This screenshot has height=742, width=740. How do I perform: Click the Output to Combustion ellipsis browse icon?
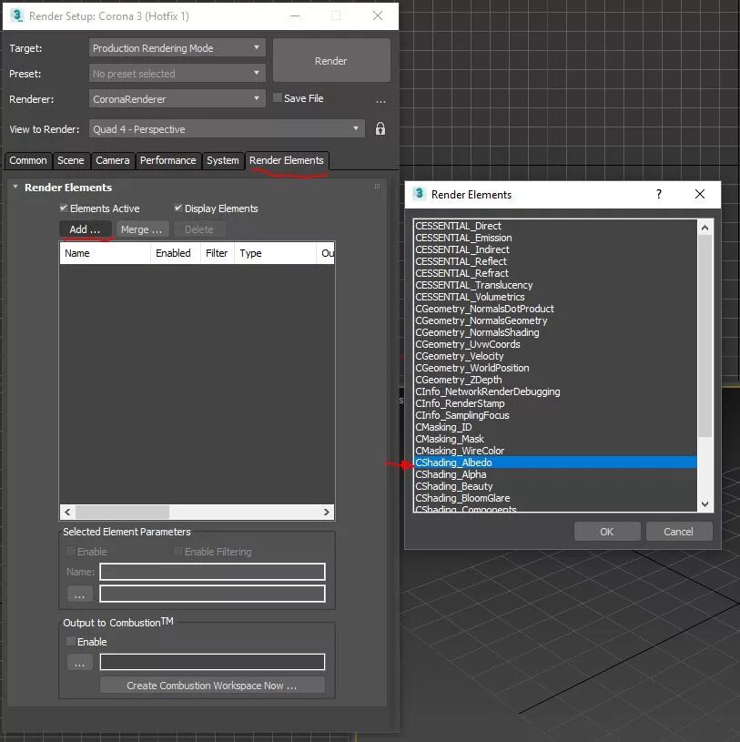tap(78, 662)
